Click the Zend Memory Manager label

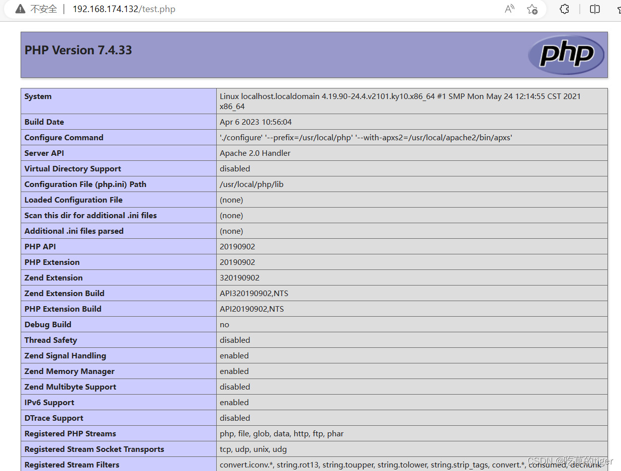point(69,371)
